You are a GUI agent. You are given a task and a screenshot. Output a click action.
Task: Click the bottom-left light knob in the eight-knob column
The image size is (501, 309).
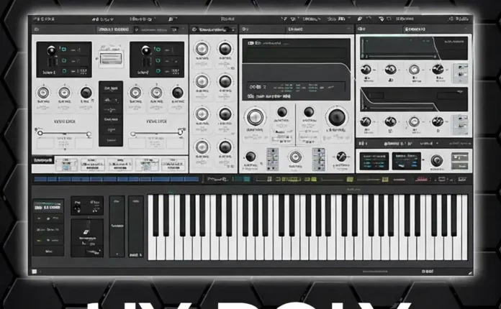point(202,147)
